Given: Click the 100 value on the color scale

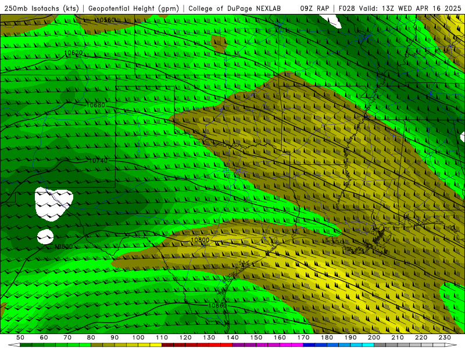Looking at the screenshot, I should pos(138,338).
